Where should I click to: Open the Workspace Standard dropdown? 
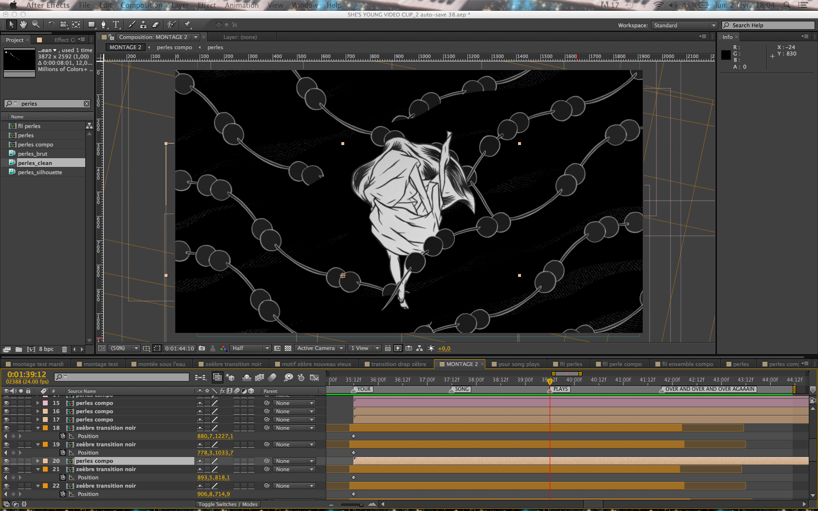point(684,25)
